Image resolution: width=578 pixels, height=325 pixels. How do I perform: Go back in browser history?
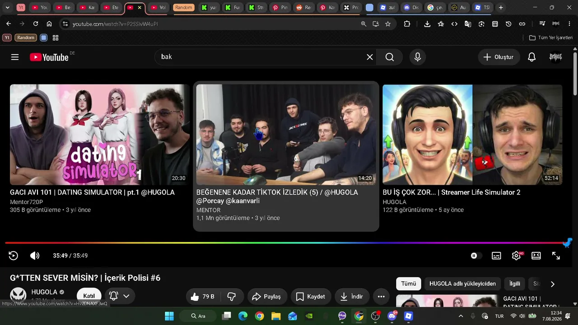(x=9, y=24)
